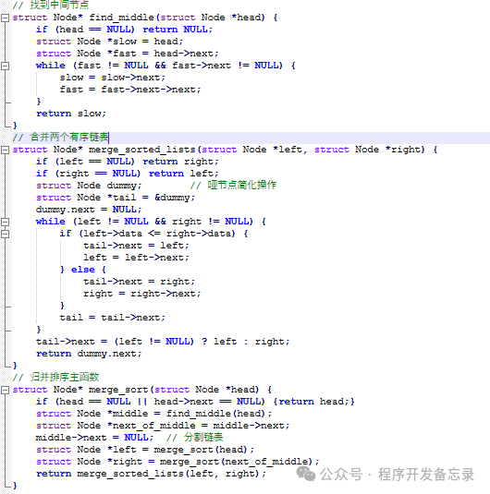Place cursor on '// 合并两个有序链表' comment line
This screenshot has height=494, width=490.
point(61,138)
